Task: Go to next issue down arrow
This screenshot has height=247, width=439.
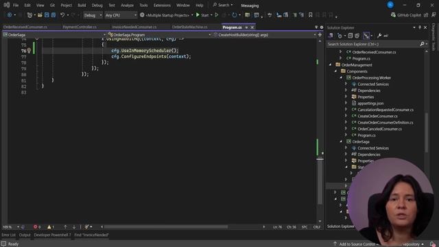Action: (x=74, y=227)
